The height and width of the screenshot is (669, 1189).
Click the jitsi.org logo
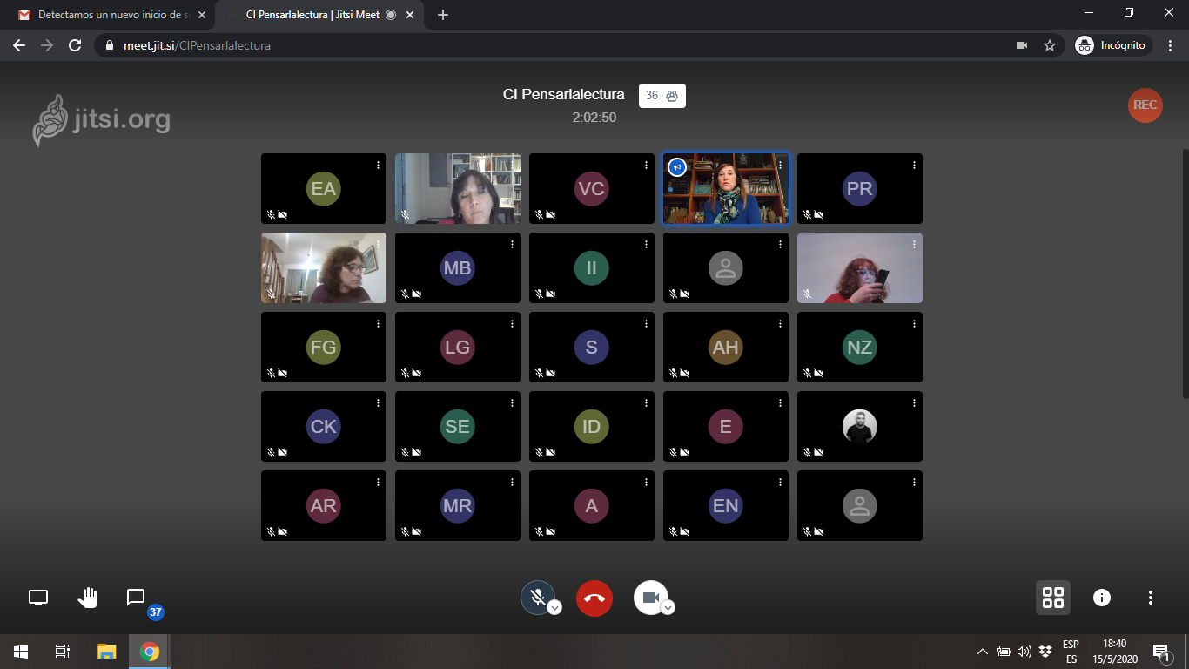102,119
